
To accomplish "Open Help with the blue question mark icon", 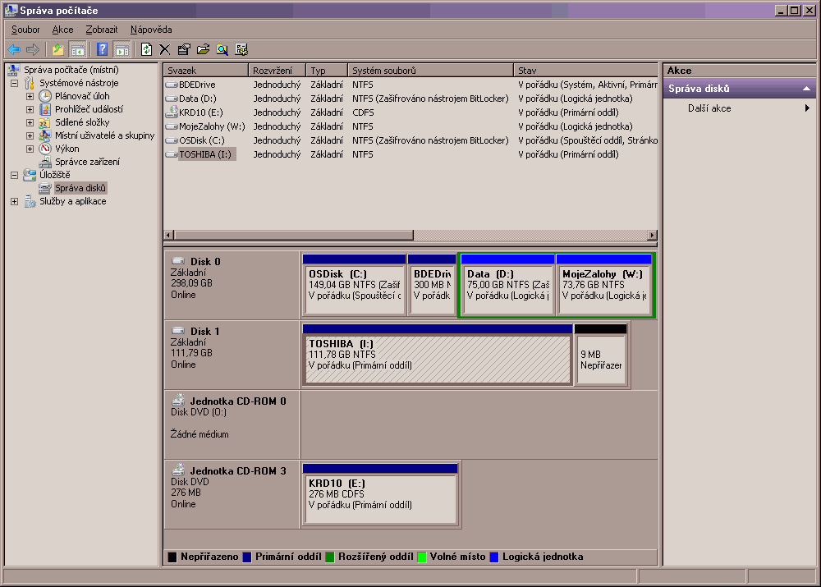I will (x=103, y=49).
